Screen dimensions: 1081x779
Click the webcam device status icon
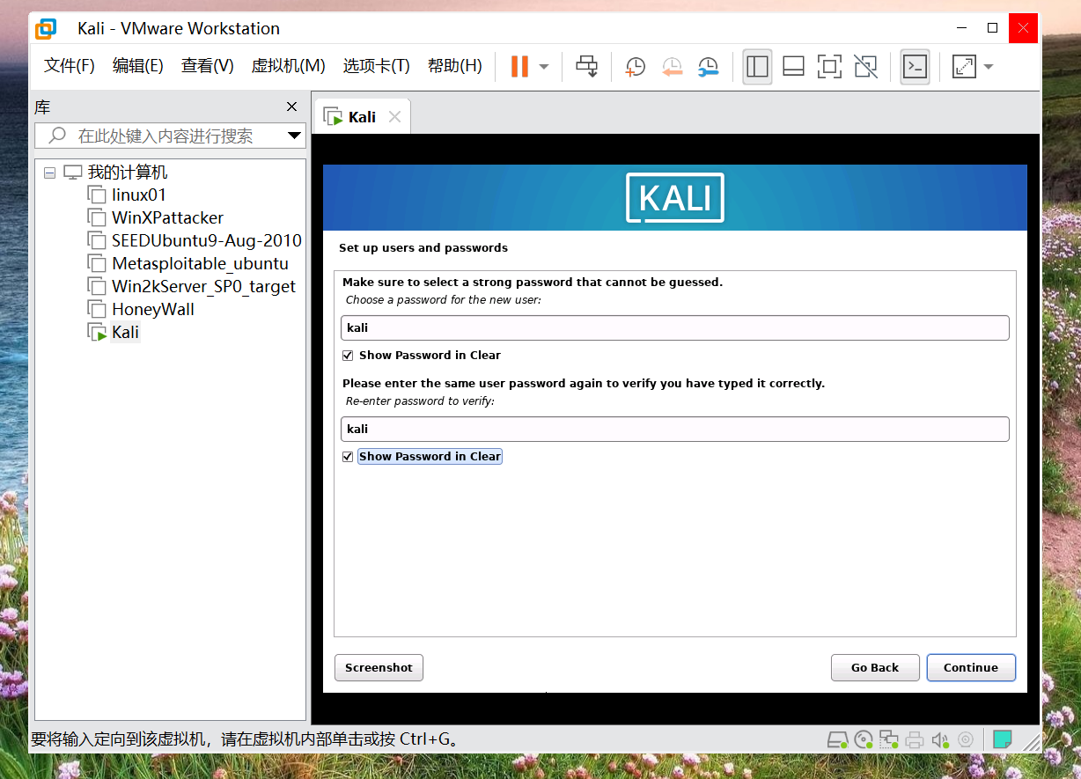pos(966,739)
